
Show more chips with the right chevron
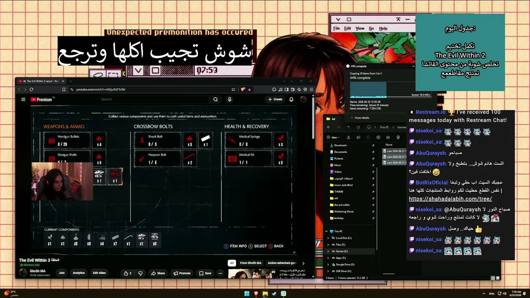click(303, 263)
